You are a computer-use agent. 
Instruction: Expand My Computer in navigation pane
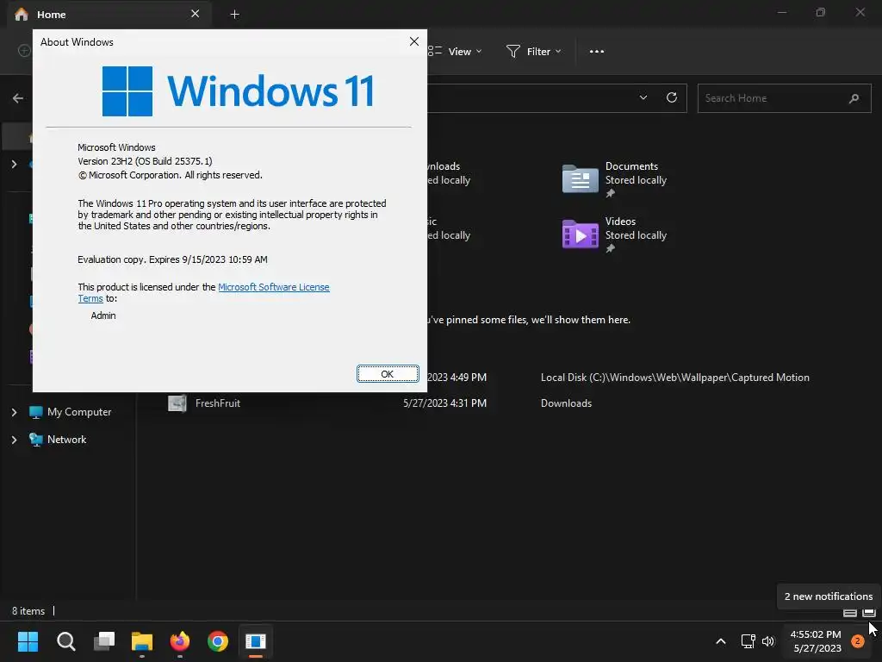pyautogui.click(x=14, y=412)
